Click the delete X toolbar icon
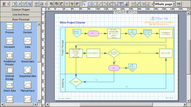Image resolution: width=191 pixels, height=107 pixels. pos(67,4)
